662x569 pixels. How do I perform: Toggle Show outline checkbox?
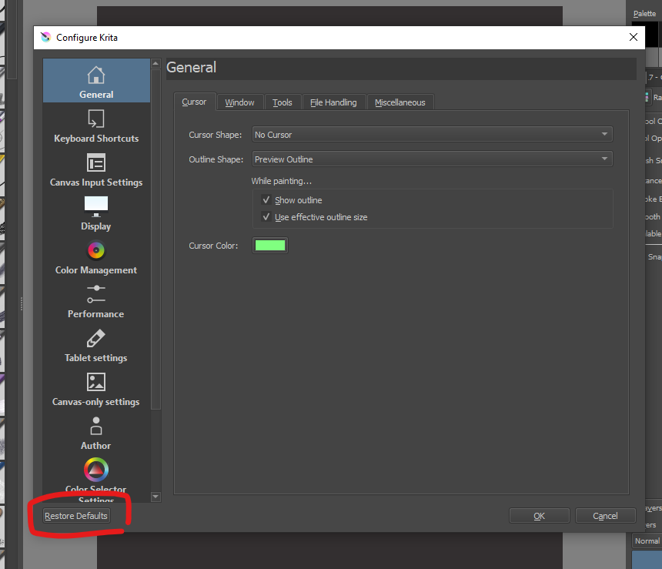click(x=266, y=200)
